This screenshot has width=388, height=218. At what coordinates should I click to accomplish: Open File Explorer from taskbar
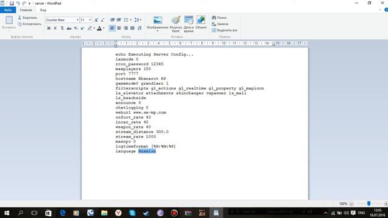coord(104,213)
